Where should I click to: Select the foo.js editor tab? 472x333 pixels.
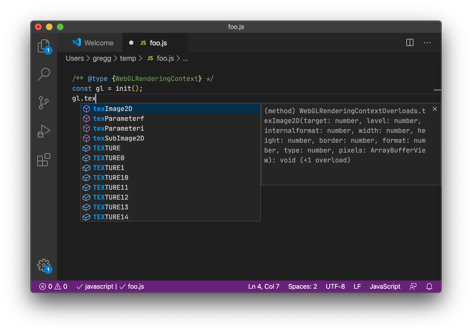pyautogui.click(x=158, y=43)
